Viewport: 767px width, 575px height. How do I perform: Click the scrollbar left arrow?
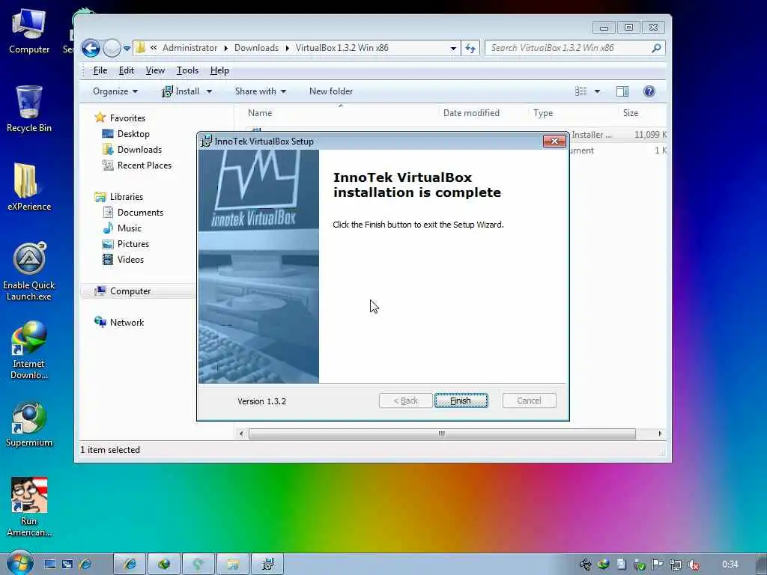(240, 433)
